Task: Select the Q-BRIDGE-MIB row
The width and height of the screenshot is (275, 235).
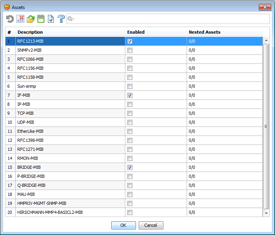Action: coord(134,185)
